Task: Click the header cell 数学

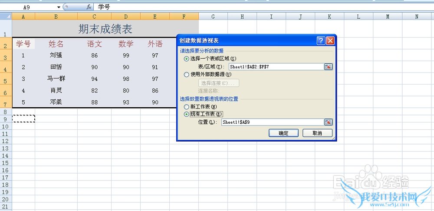Action: pos(126,44)
